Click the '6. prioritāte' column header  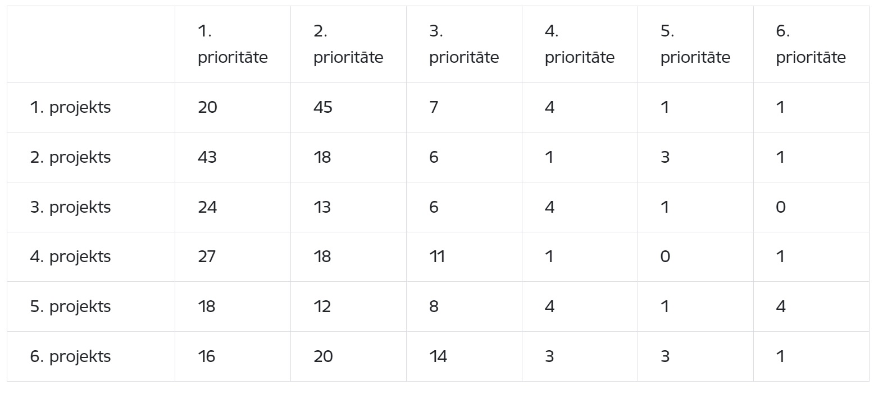pyautogui.click(x=811, y=44)
